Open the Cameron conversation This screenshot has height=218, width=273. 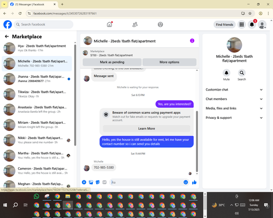click(37, 171)
